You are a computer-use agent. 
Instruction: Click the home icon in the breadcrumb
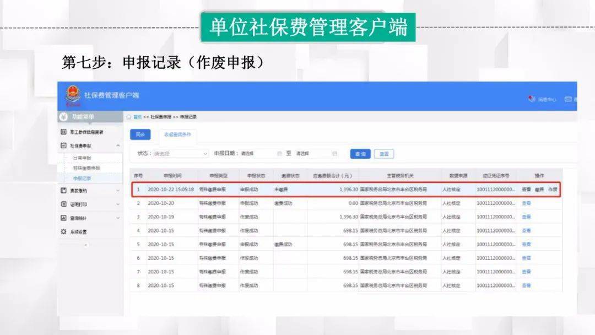[128, 117]
